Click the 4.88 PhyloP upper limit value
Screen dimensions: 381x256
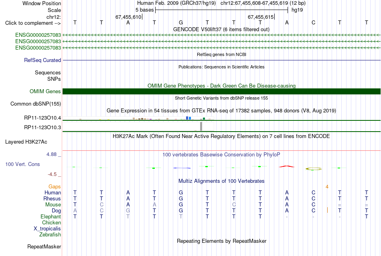(51, 154)
